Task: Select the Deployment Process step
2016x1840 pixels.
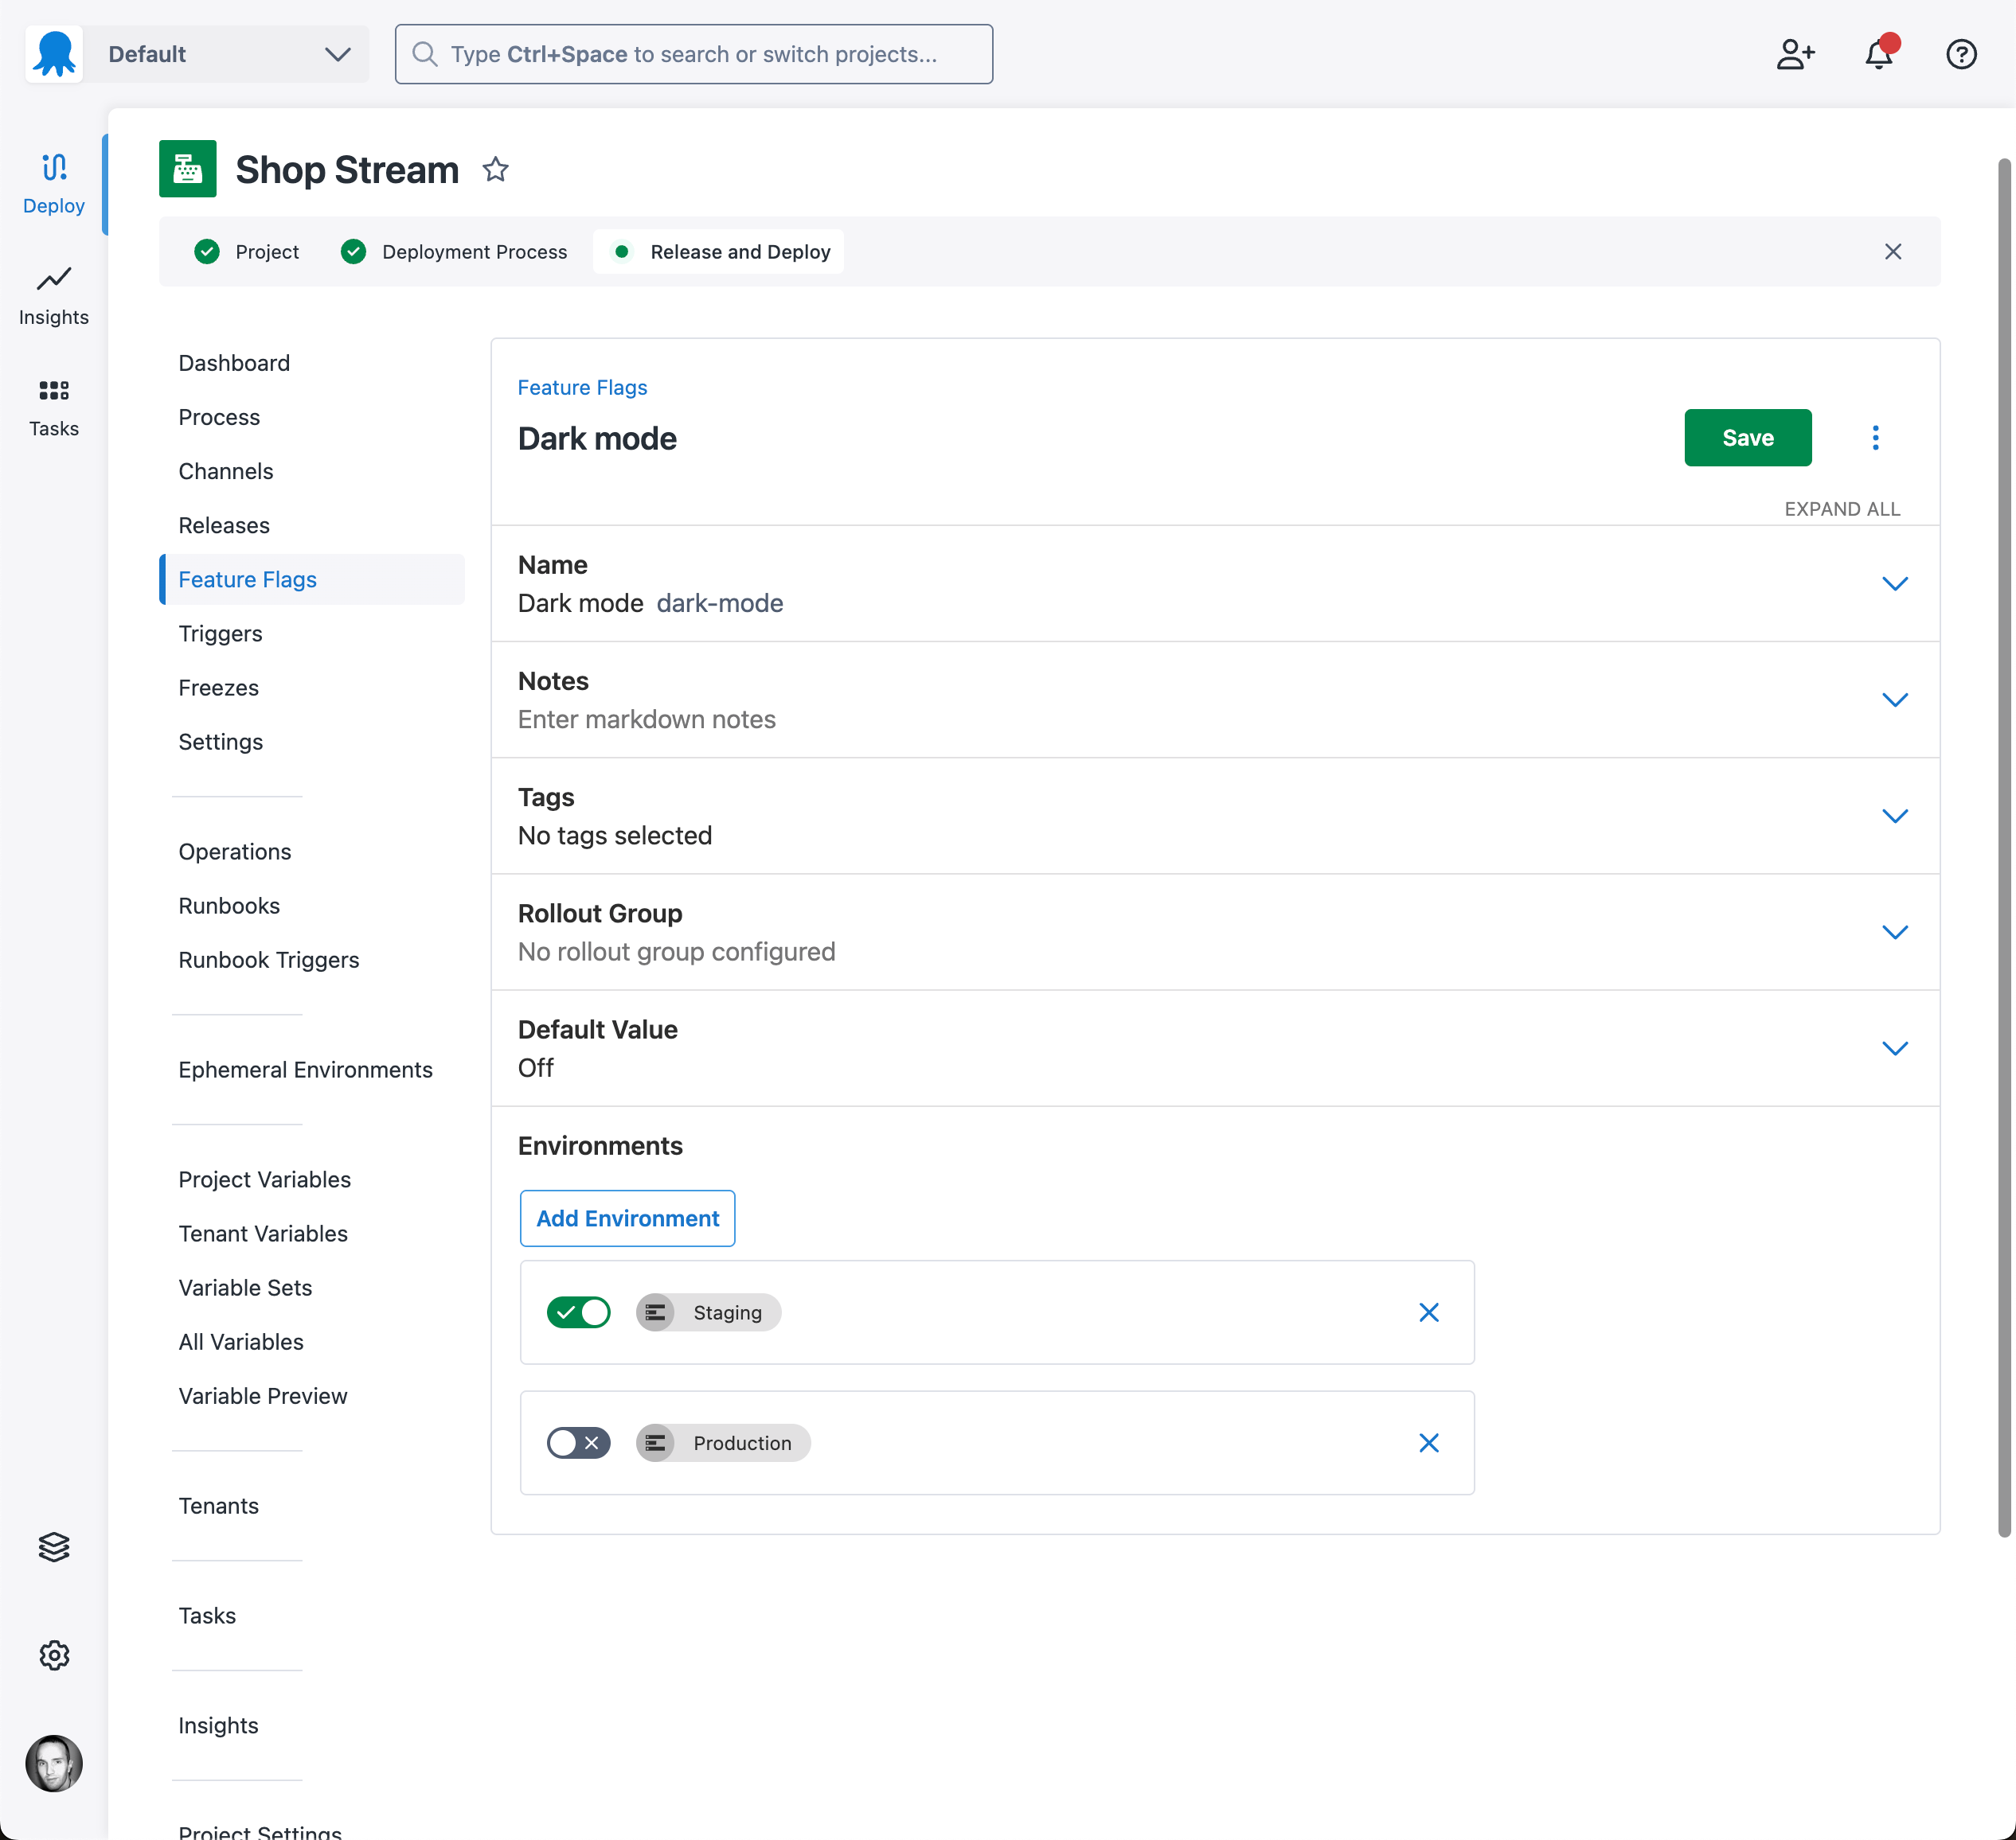Action: (454, 251)
